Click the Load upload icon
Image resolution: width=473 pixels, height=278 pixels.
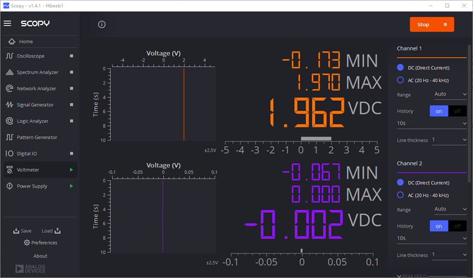click(57, 231)
